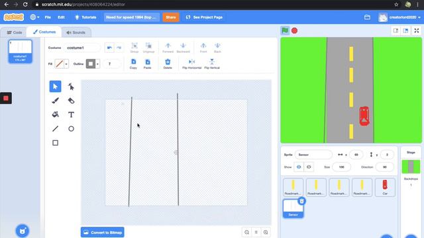Select the Text tool

coord(71,114)
